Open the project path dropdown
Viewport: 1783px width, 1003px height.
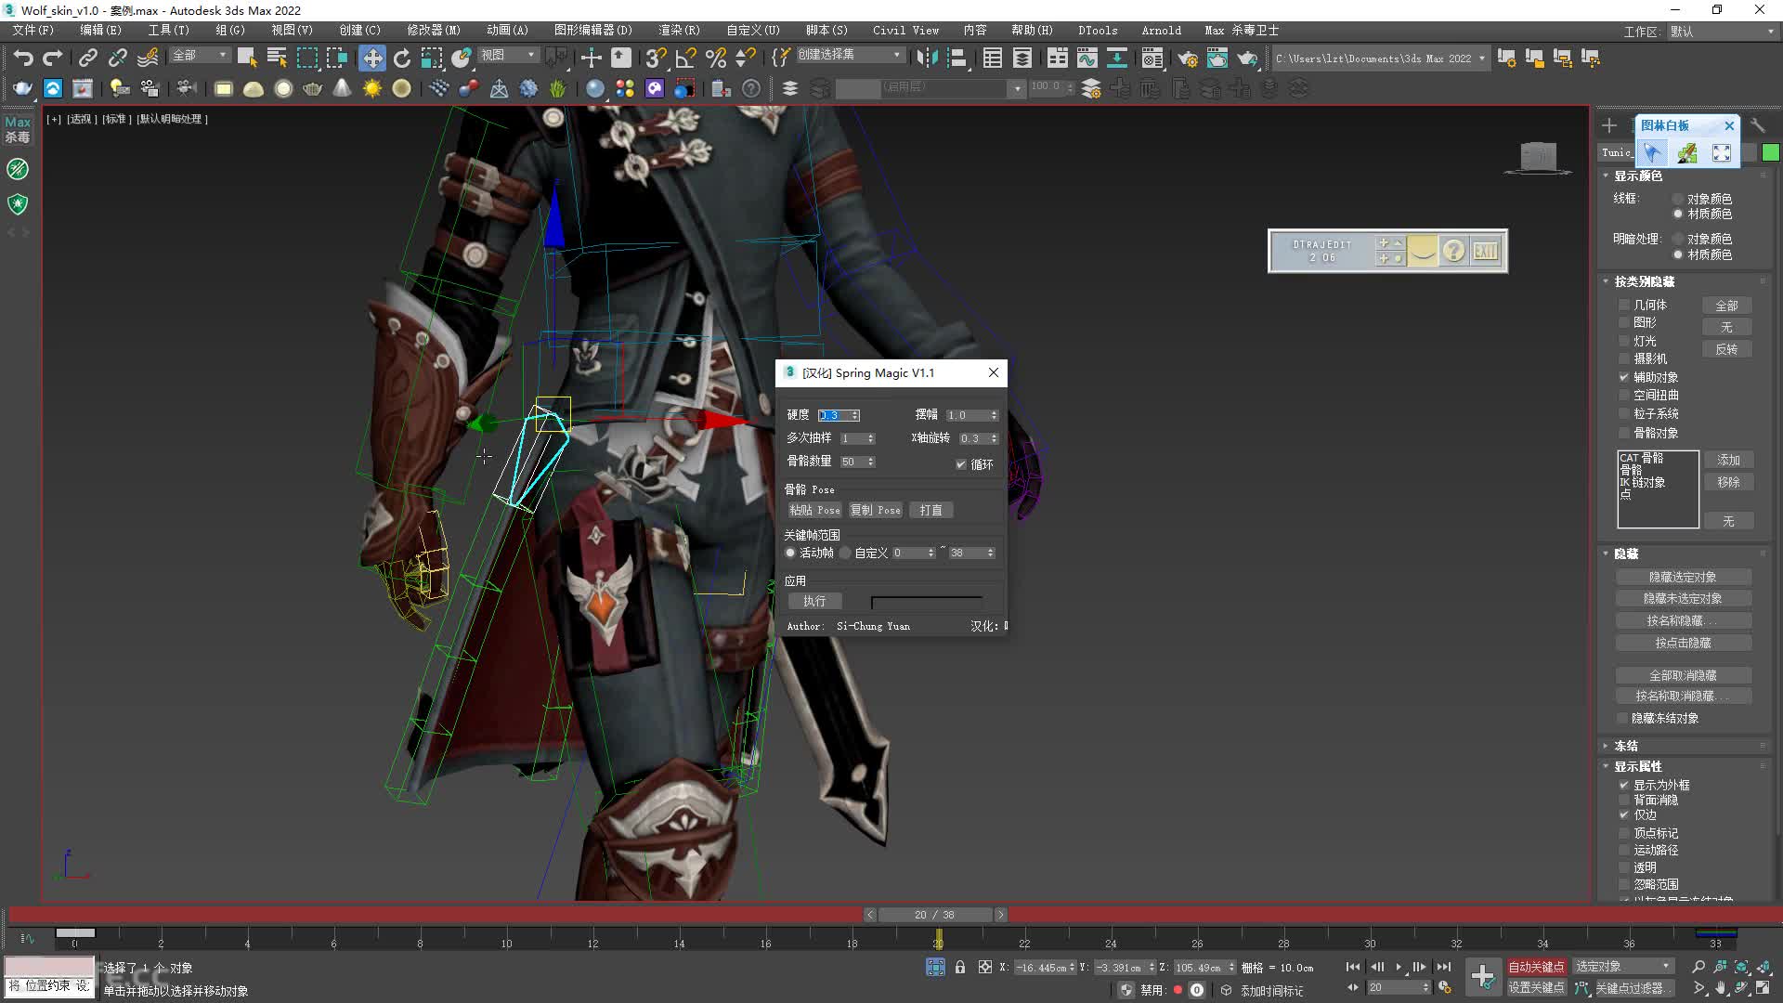[1380, 59]
